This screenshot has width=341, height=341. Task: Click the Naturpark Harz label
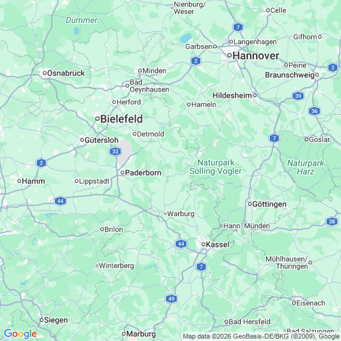[x=305, y=167]
